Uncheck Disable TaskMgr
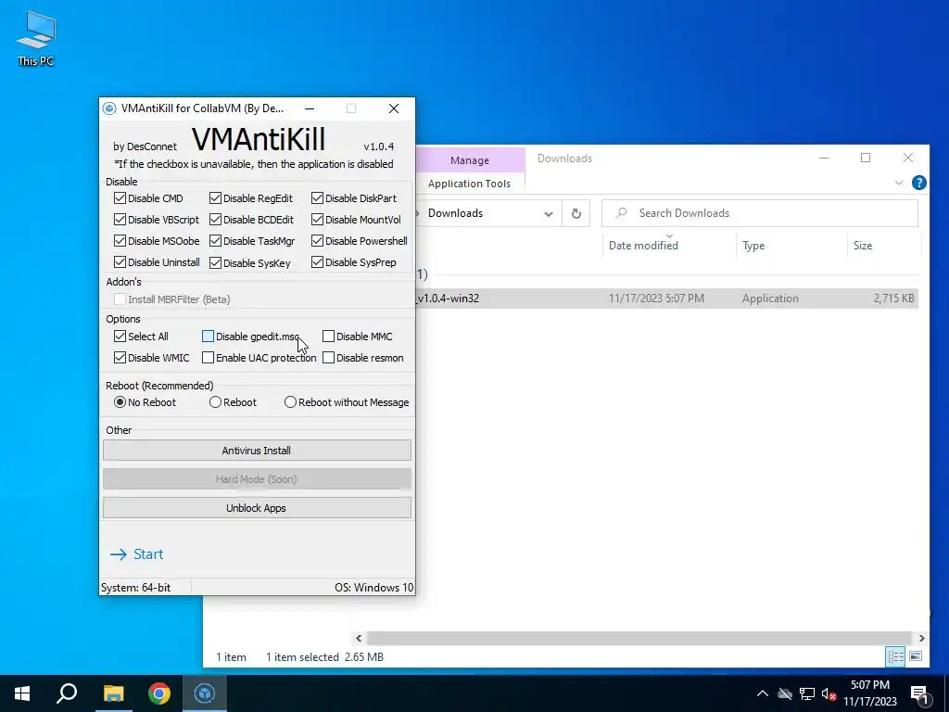Viewport: 949px width, 712px height. [x=215, y=240]
